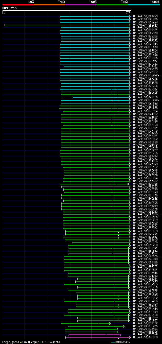Select label UniRef100_Q67WN8
Image resolution: width=162 pixels, height=344 pixels.
tap(145, 170)
